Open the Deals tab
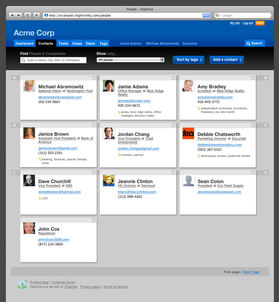Viewport: 279px width, 302px height. pyautogui.click(x=90, y=43)
